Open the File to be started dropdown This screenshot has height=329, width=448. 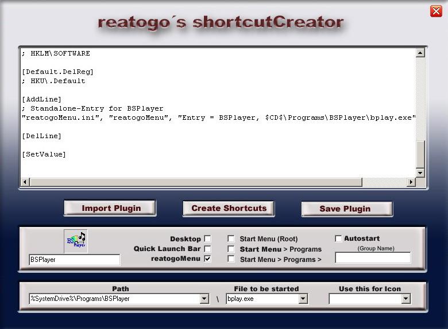tap(303, 299)
